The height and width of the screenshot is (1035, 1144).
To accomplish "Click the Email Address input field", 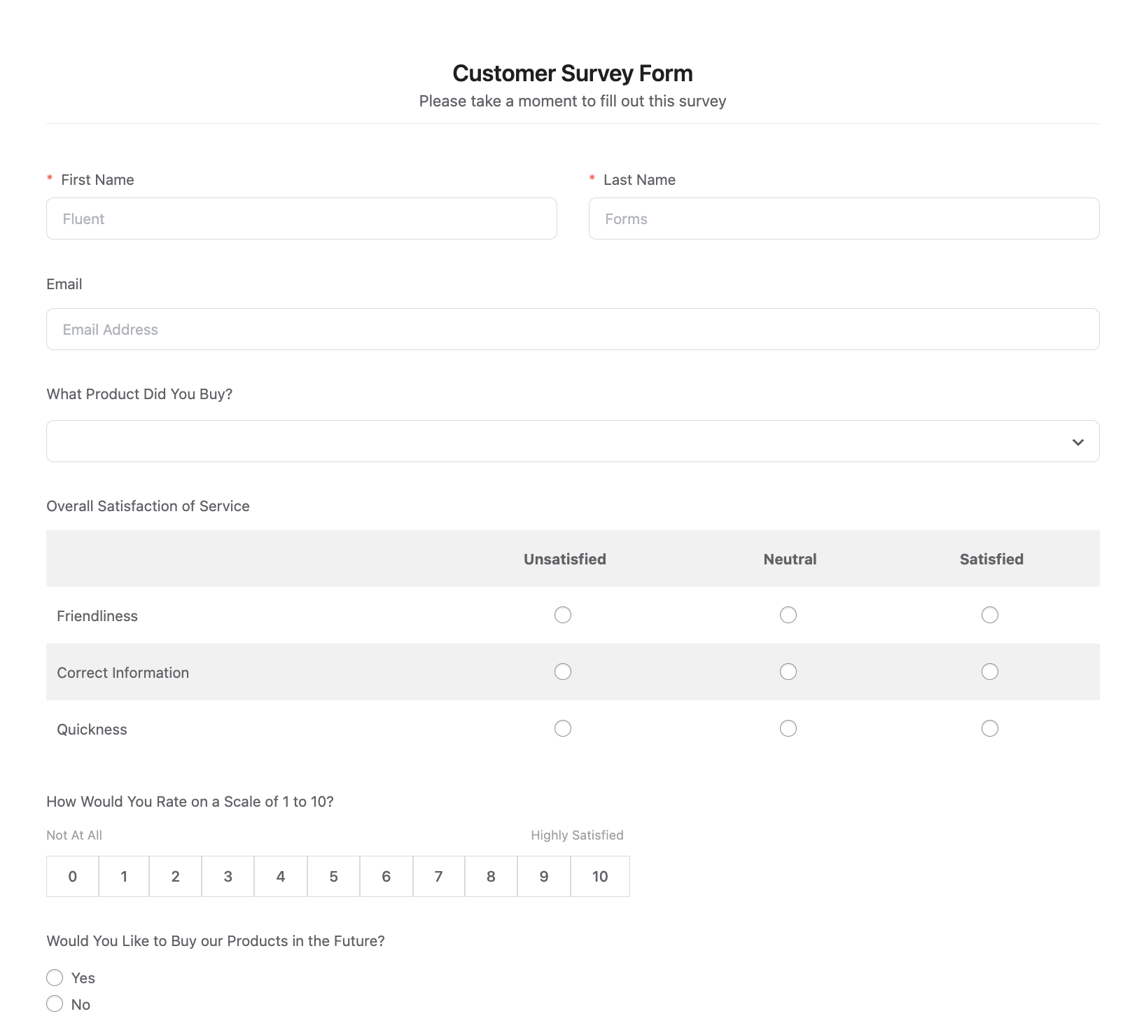I will click(573, 328).
